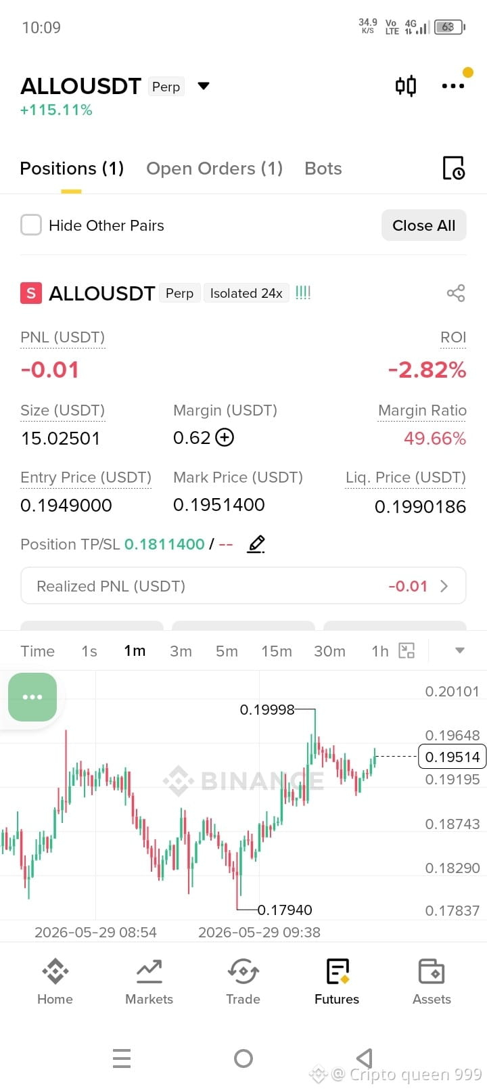487x1091 pixels.
Task: Open the Assets wallet tab
Action: coord(432,982)
